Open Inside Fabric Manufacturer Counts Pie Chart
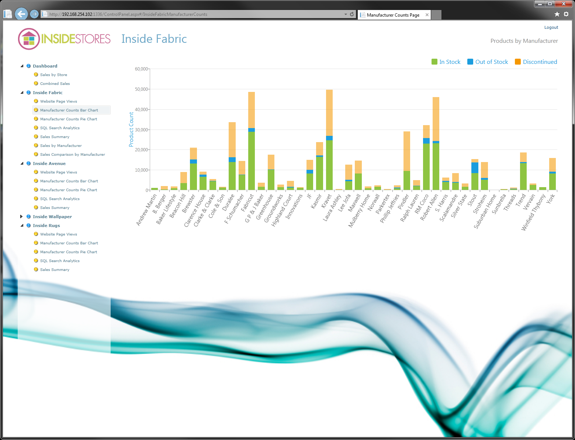 click(69, 119)
